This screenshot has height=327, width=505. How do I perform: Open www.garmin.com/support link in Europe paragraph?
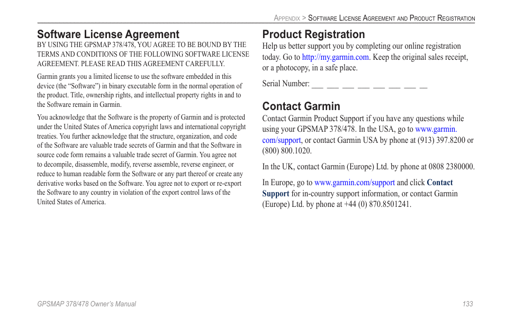(354, 183)
